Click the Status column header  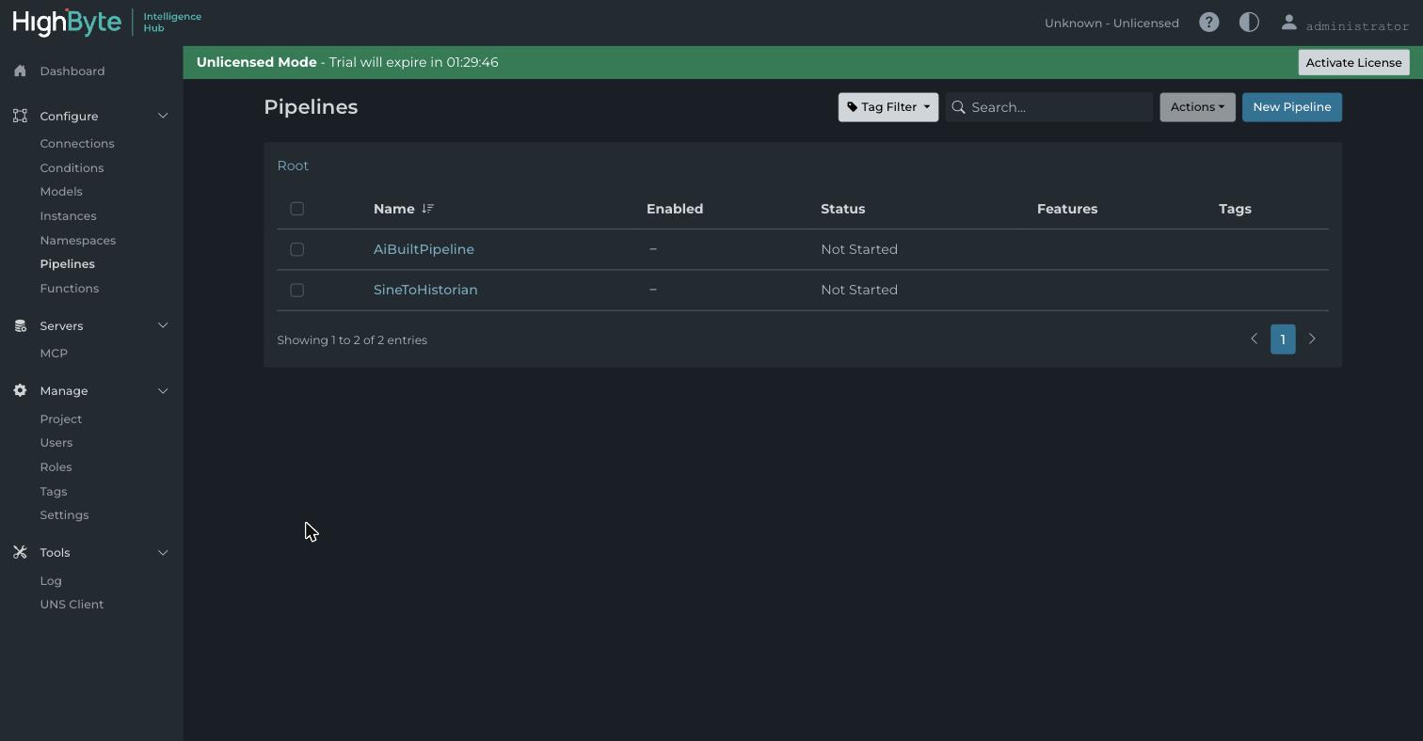tap(842, 209)
